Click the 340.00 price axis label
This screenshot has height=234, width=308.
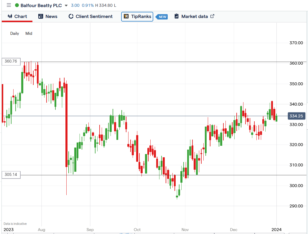pyautogui.click(x=296, y=104)
